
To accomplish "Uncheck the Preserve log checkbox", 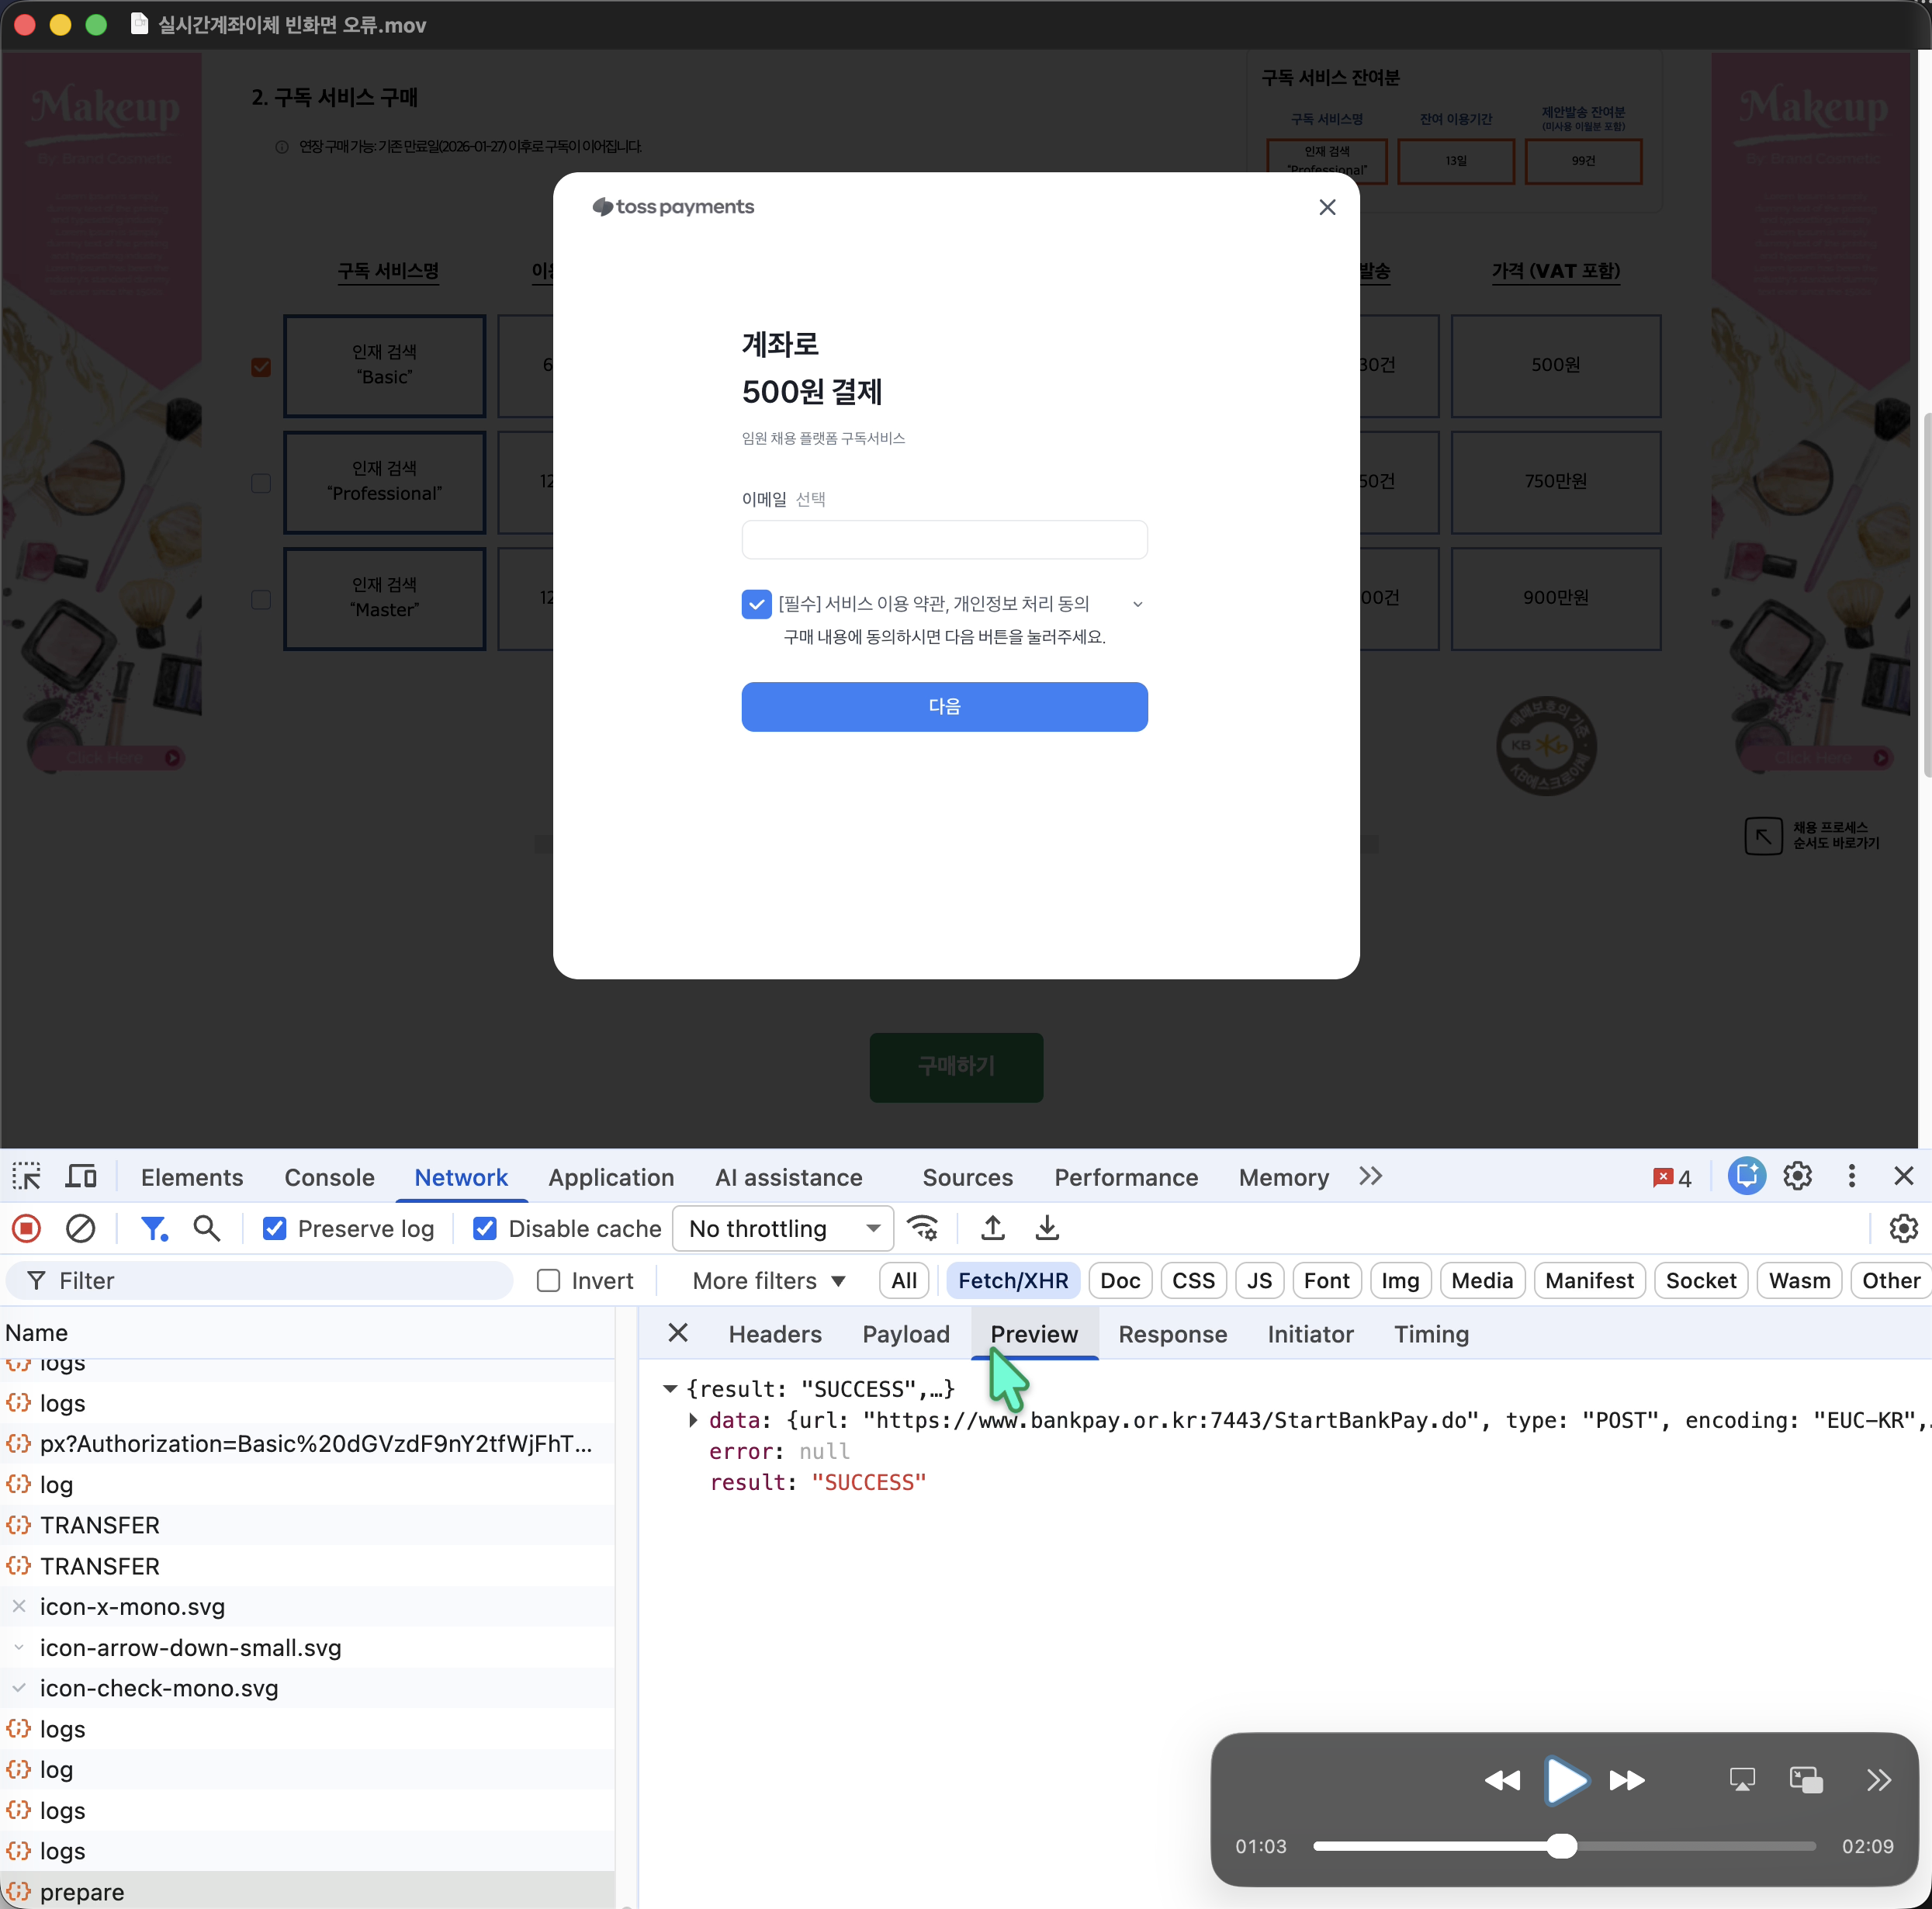I will click(275, 1229).
